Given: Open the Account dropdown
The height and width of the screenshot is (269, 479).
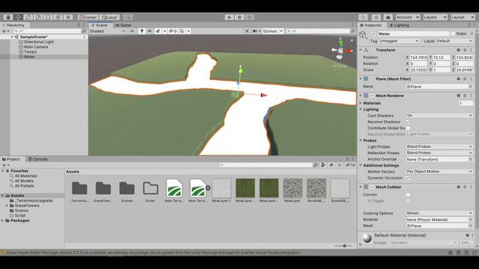Looking at the screenshot, I should [x=407, y=17].
